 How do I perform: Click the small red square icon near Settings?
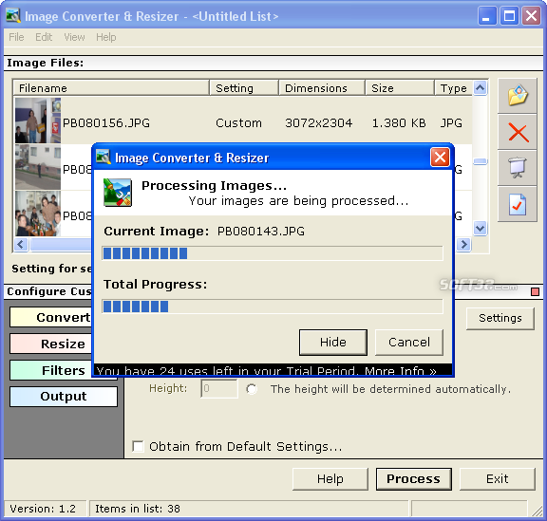click(535, 291)
